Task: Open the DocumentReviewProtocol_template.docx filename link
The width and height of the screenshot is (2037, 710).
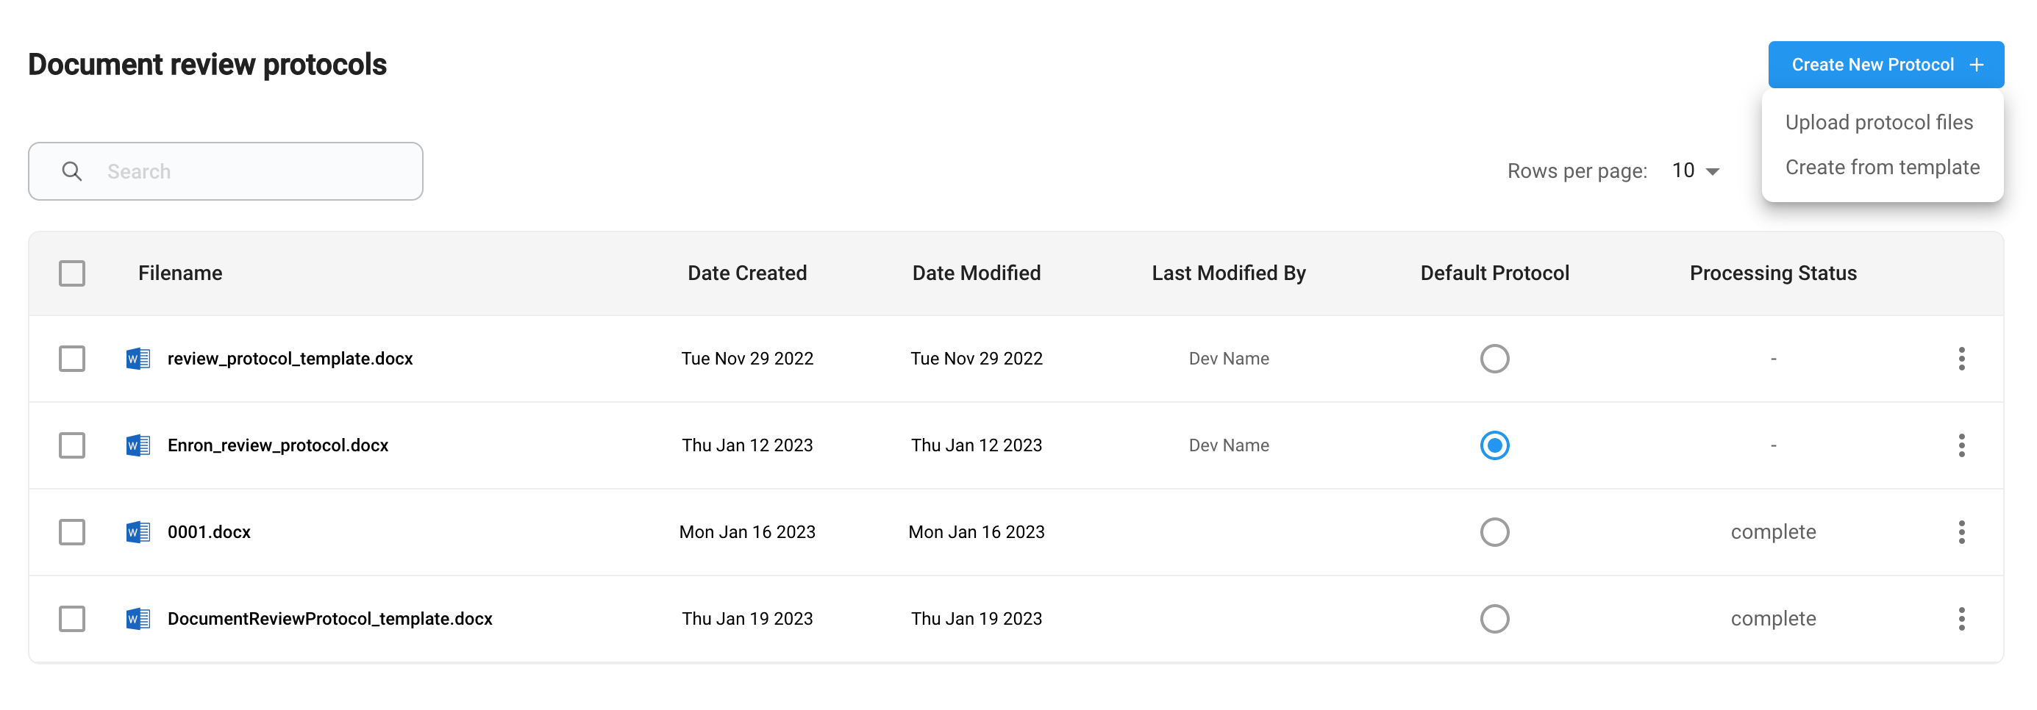Action: (329, 618)
